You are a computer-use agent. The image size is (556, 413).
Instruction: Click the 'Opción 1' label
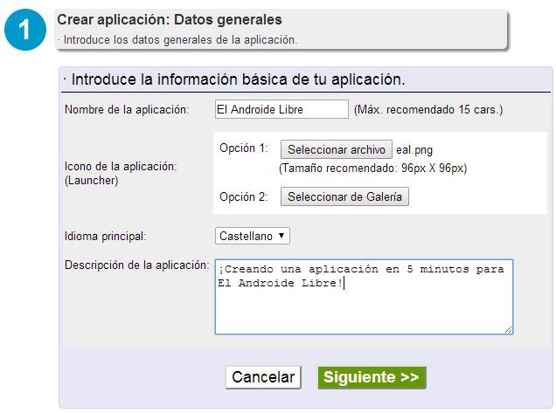pyautogui.click(x=243, y=148)
